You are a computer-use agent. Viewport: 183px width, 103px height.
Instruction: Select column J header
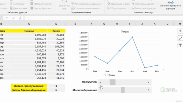[x=142, y=24]
